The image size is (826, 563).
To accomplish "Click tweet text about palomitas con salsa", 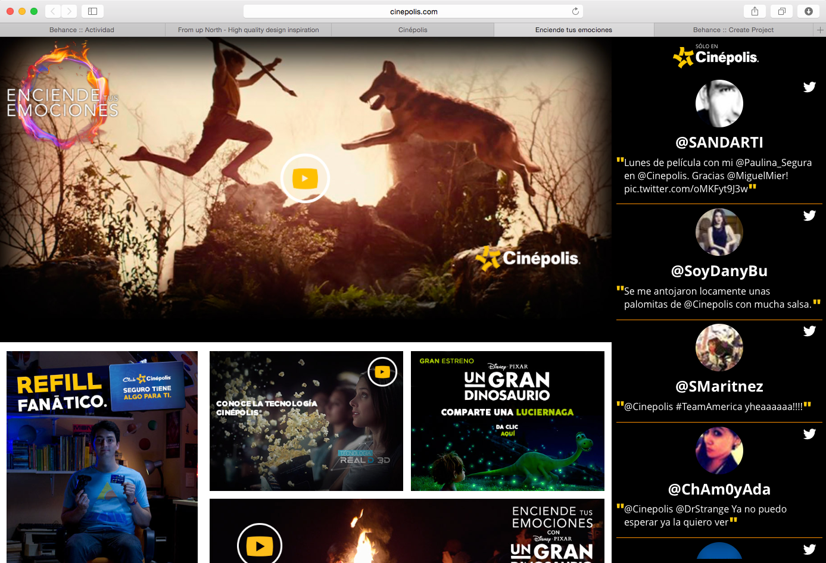I will click(718, 298).
